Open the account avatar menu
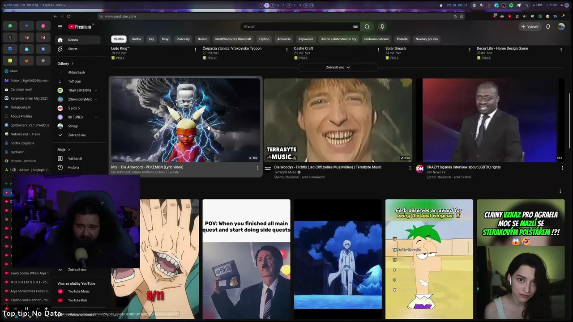Viewport: 573px width, 322px height. pyautogui.click(x=561, y=27)
